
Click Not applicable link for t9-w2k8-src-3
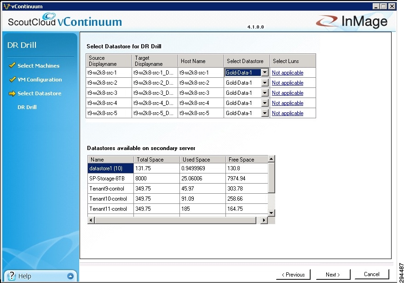pyautogui.click(x=288, y=93)
